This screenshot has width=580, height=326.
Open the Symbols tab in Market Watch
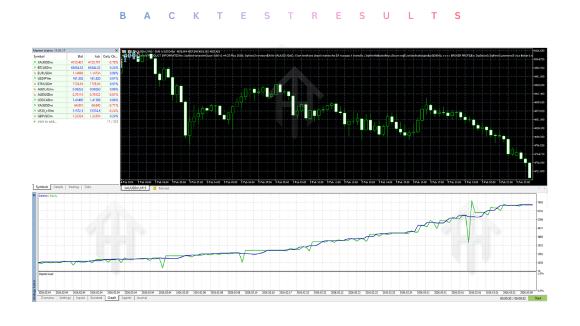point(42,187)
